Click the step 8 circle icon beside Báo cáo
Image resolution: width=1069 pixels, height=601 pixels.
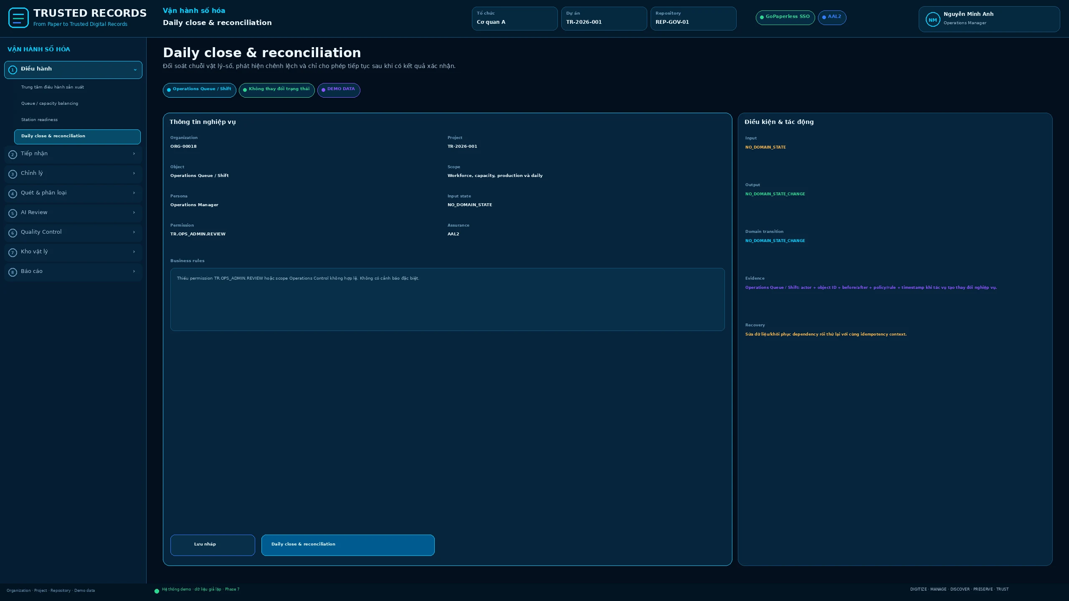pos(13,272)
